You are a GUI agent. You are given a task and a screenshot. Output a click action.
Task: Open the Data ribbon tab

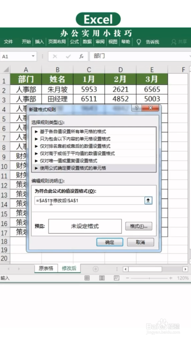[87, 42]
